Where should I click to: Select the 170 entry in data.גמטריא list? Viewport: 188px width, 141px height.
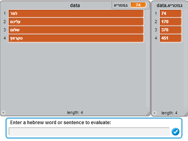point(170,22)
